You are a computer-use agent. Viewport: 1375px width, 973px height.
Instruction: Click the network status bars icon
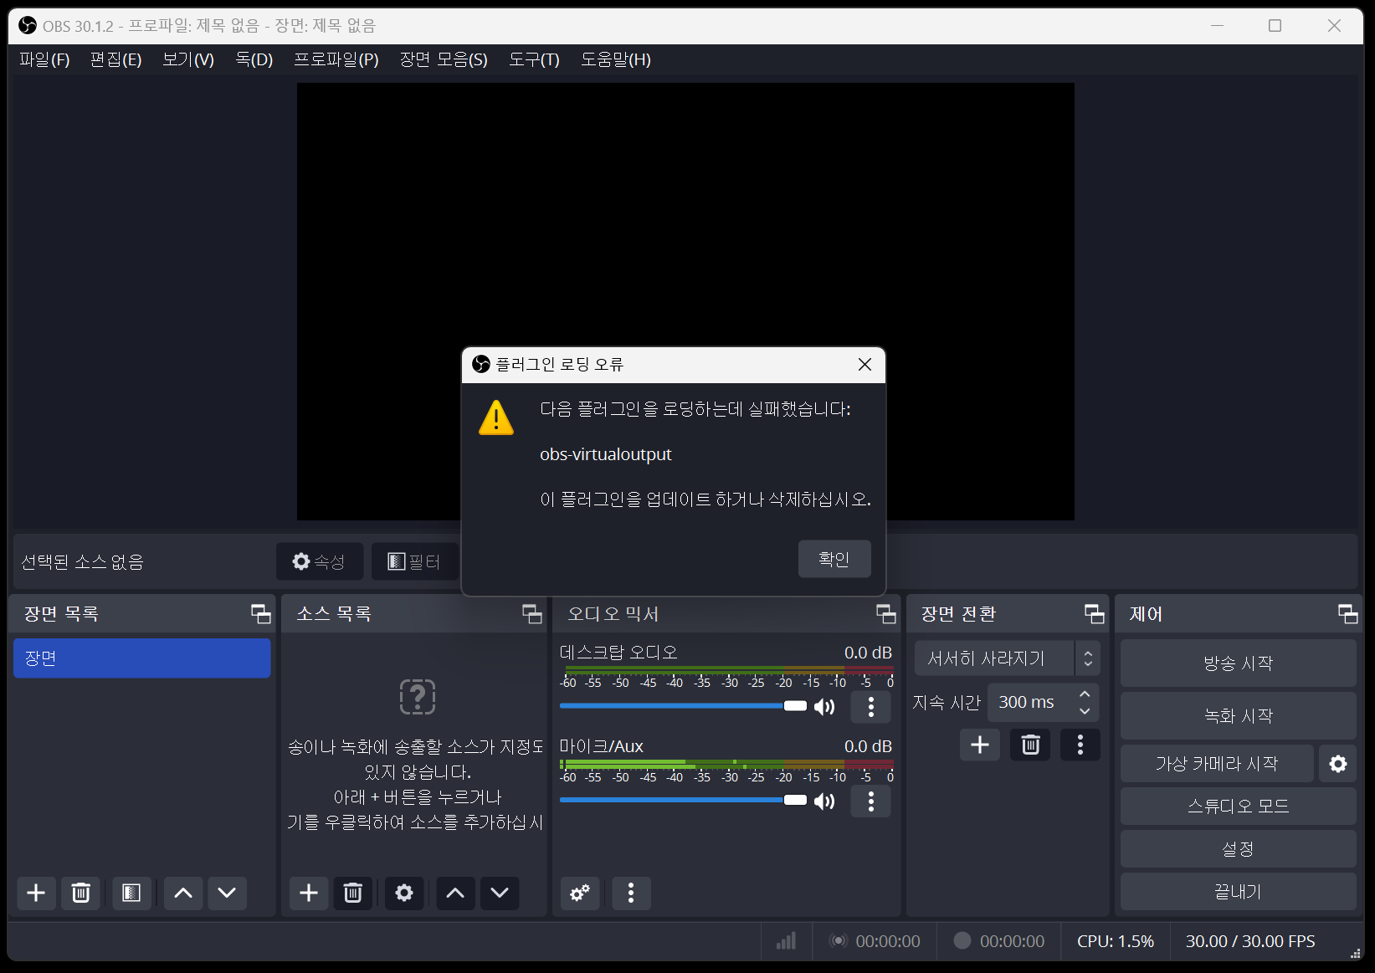(x=786, y=941)
